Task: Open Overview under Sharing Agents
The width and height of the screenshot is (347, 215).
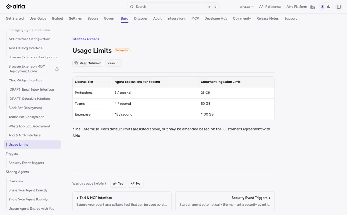Action: point(16,181)
